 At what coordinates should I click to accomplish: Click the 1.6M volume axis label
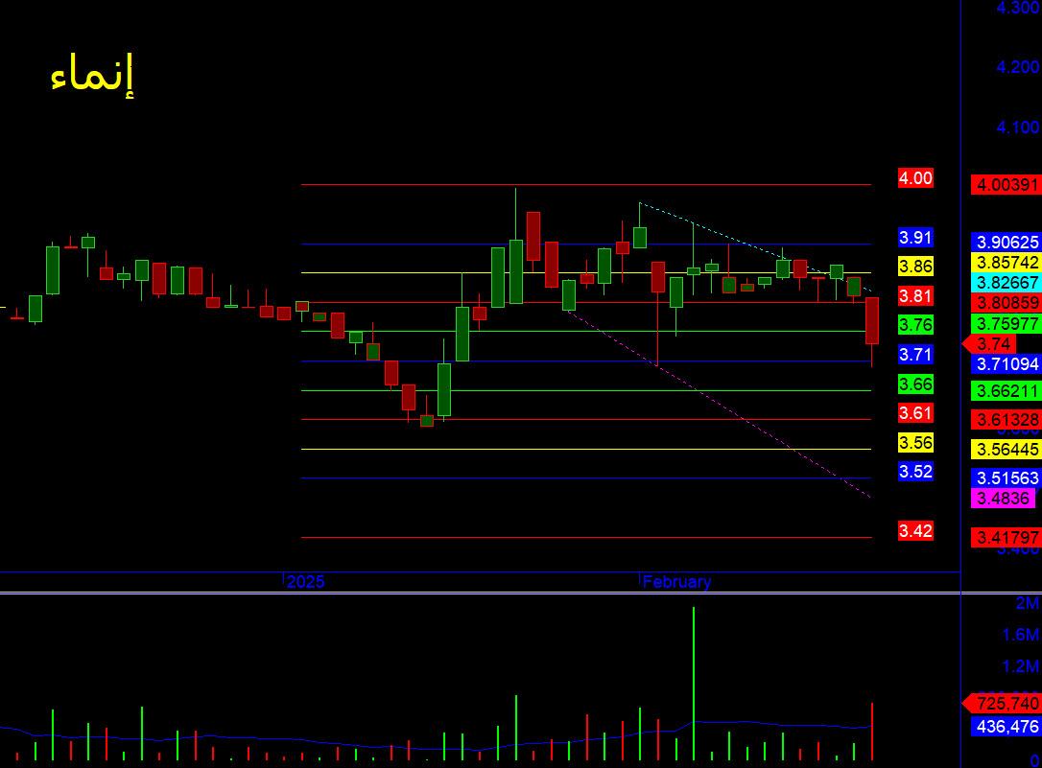tap(1021, 635)
